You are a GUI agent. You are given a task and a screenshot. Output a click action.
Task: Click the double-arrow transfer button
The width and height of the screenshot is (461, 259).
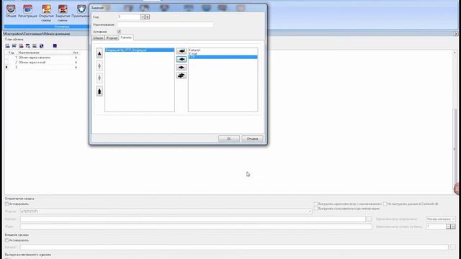(182, 76)
